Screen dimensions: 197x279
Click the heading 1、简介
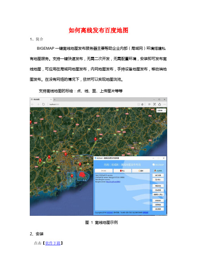37,39
